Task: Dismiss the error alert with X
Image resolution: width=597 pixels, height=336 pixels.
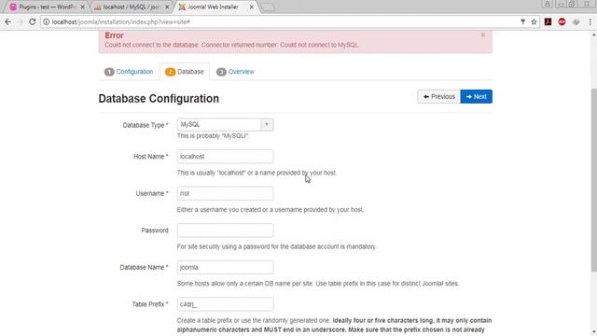Action: click(483, 35)
